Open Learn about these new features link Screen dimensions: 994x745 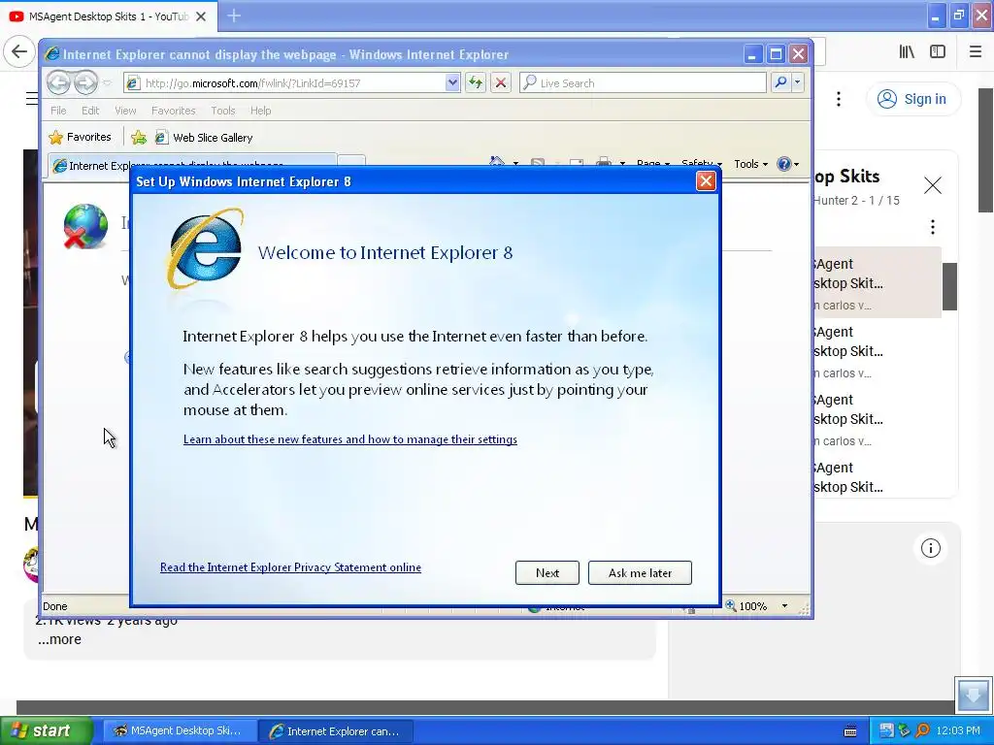point(349,439)
